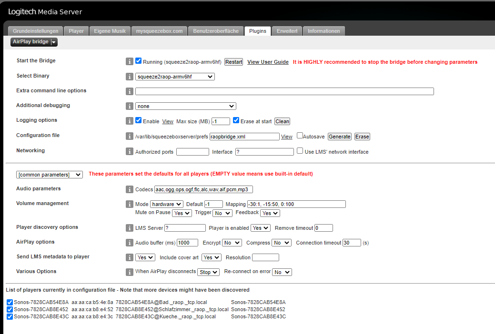Open mysqueezebox.com tab
Image resolution: width=495 pixels, height=334 pixels.
pyautogui.click(x=159, y=31)
